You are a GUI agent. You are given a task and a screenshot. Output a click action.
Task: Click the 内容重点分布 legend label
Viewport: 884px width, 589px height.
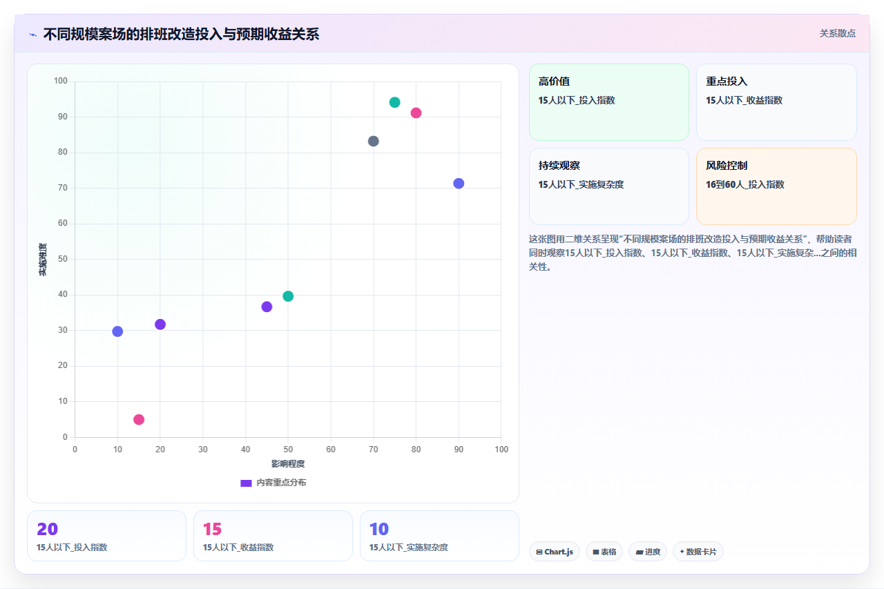coord(281,483)
